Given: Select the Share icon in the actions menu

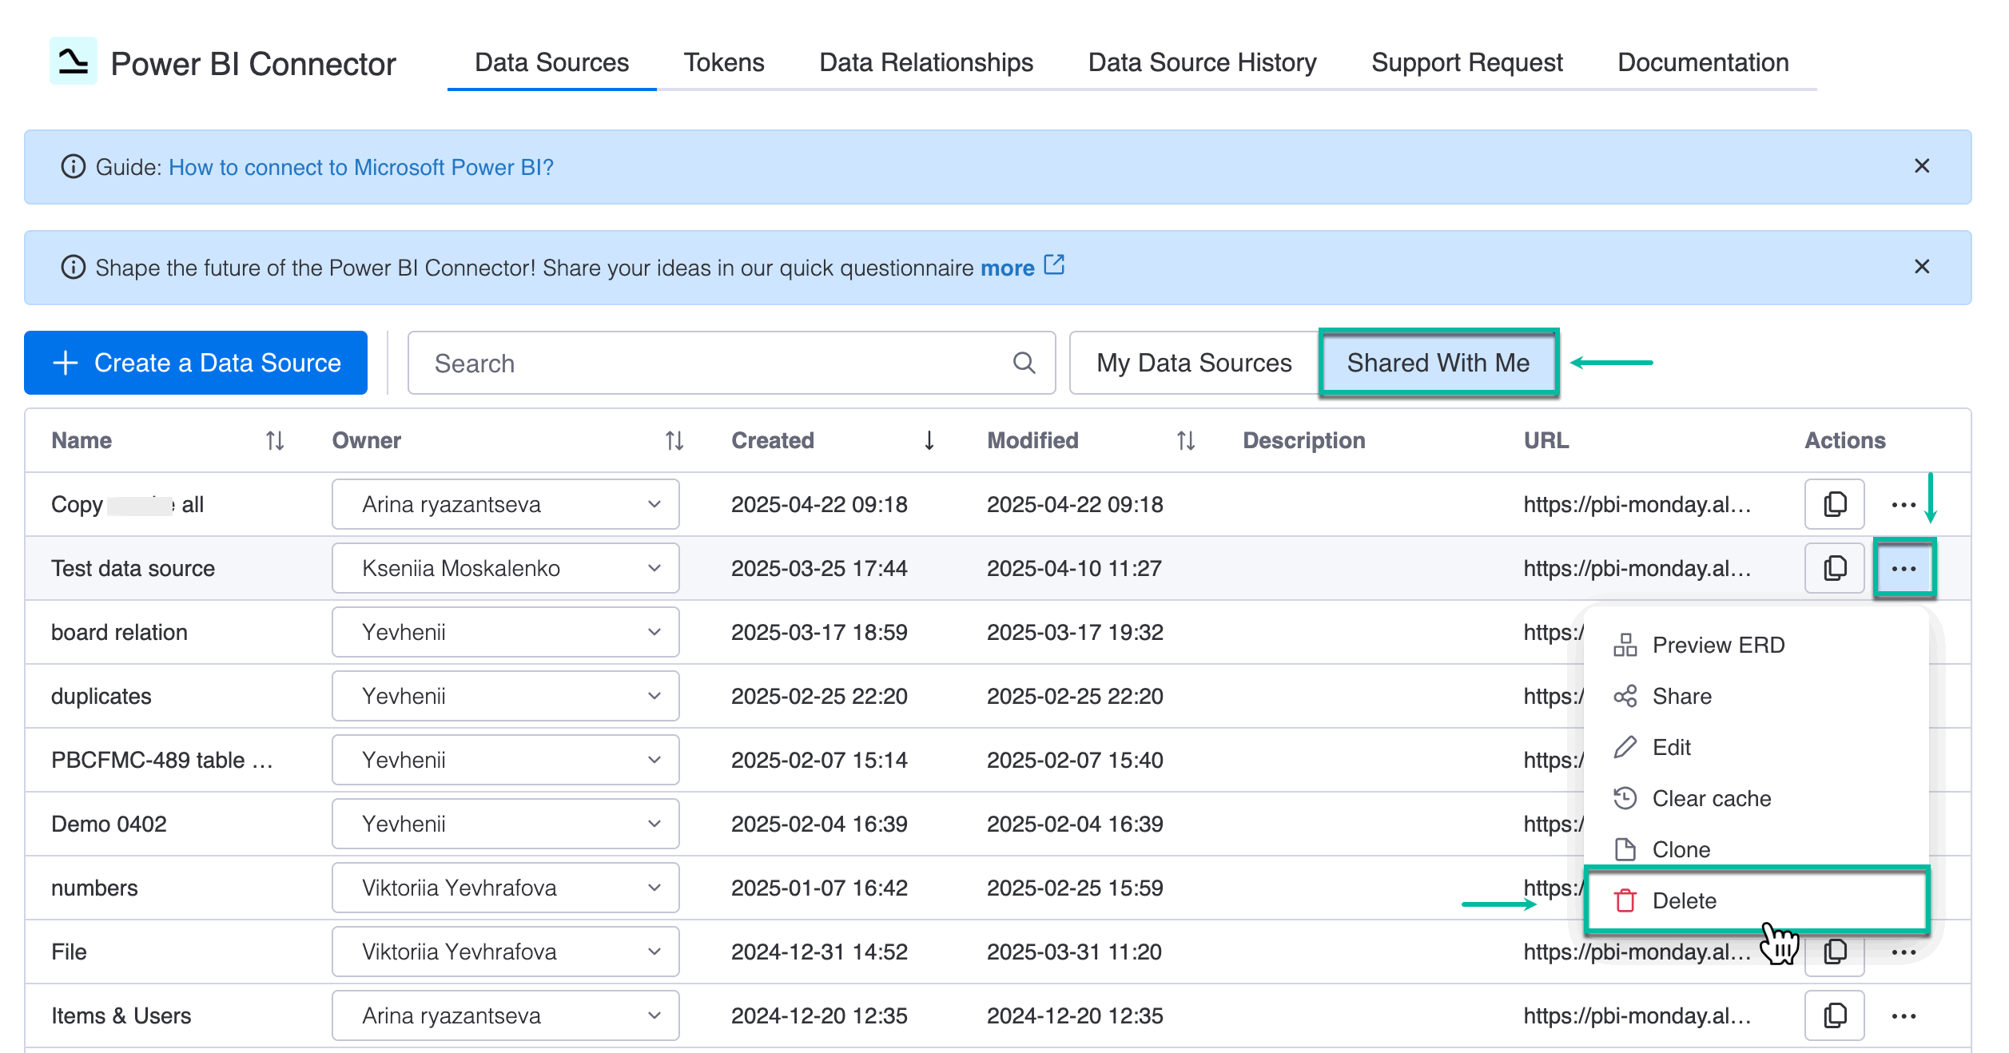Looking at the screenshot, I should pyautogui.click(x=1626, y=696).
